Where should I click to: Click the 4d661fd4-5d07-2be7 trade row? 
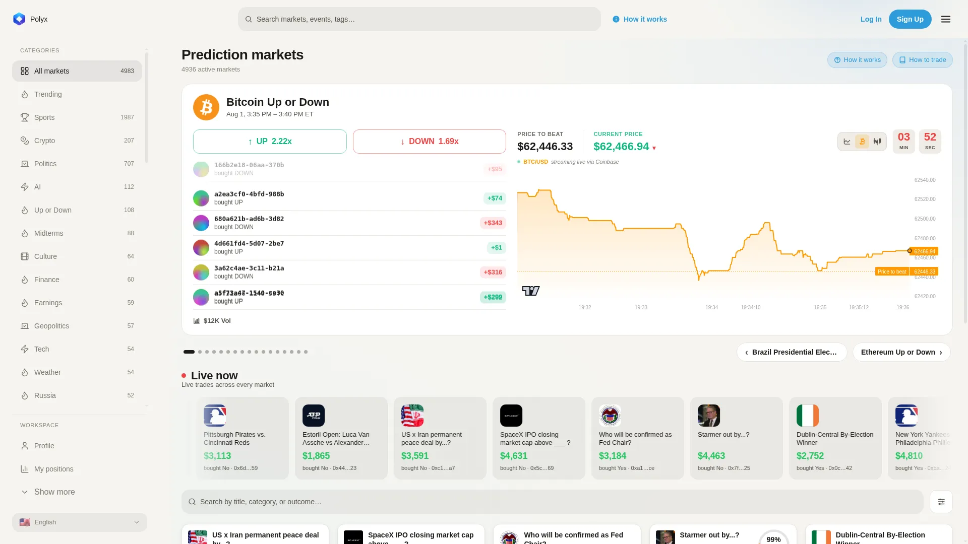pyautogui.click(x=349, y=248)
